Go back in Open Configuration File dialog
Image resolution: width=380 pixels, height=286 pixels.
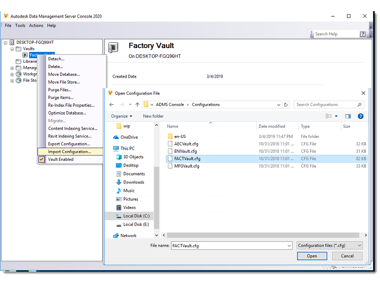[x=112, y=105]
